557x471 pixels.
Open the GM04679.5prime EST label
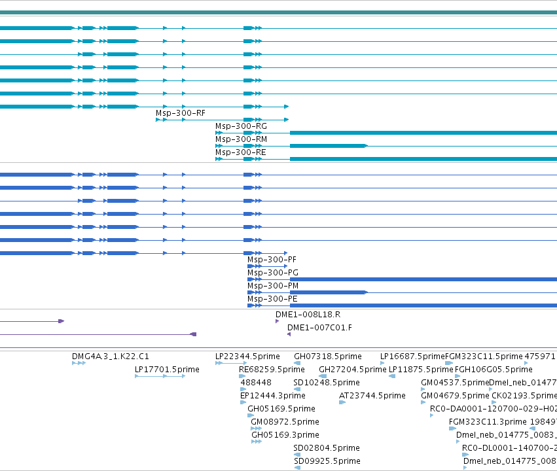tap(455, 396)
